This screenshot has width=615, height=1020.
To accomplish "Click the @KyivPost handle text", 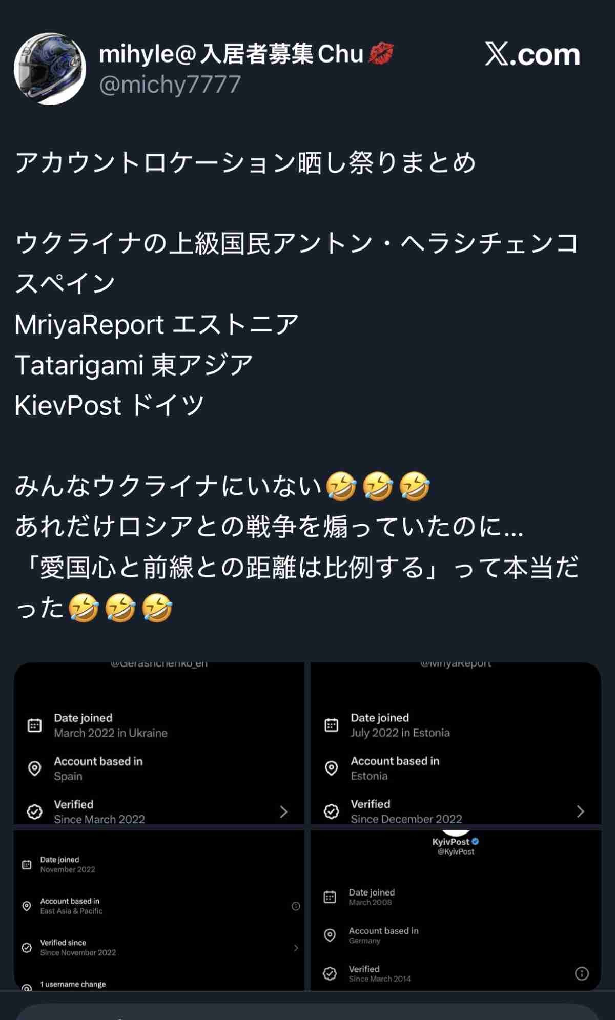I will tap(456, 851).
